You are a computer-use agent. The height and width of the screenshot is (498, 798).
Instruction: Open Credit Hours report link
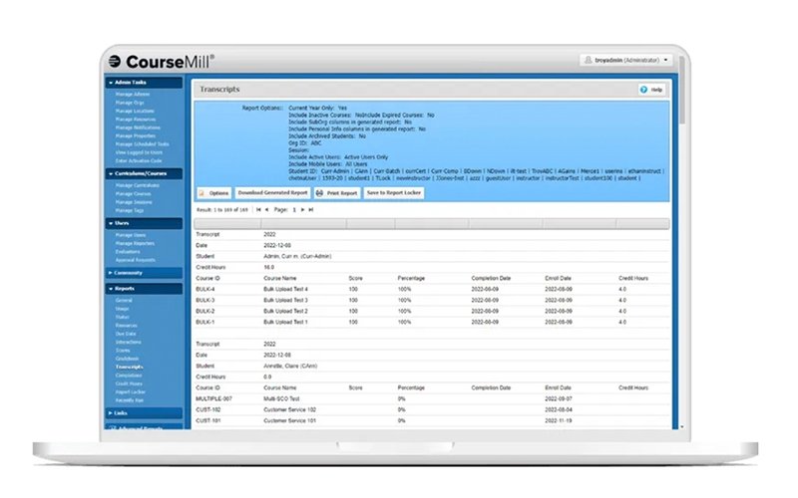[129, 383]
